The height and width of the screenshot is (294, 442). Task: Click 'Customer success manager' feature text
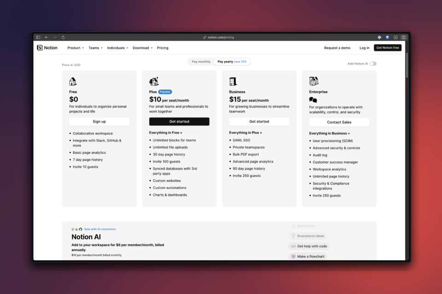tap(335, 162)
